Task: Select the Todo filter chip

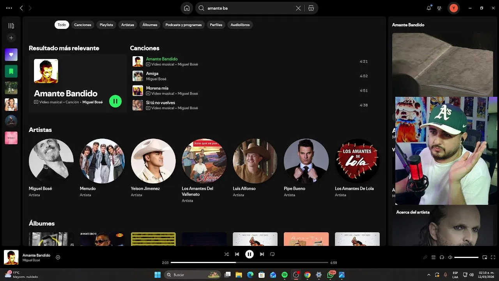Action: [62, 25]
